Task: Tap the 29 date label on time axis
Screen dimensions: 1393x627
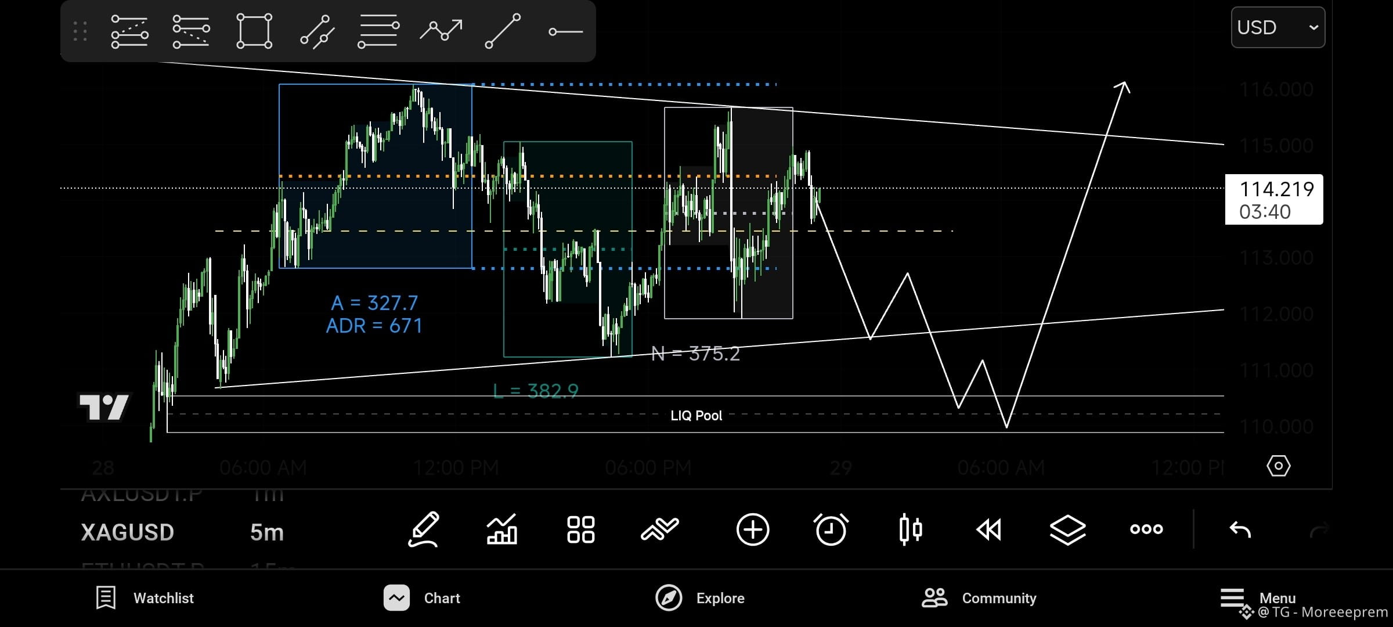Action: pos(841,467)
